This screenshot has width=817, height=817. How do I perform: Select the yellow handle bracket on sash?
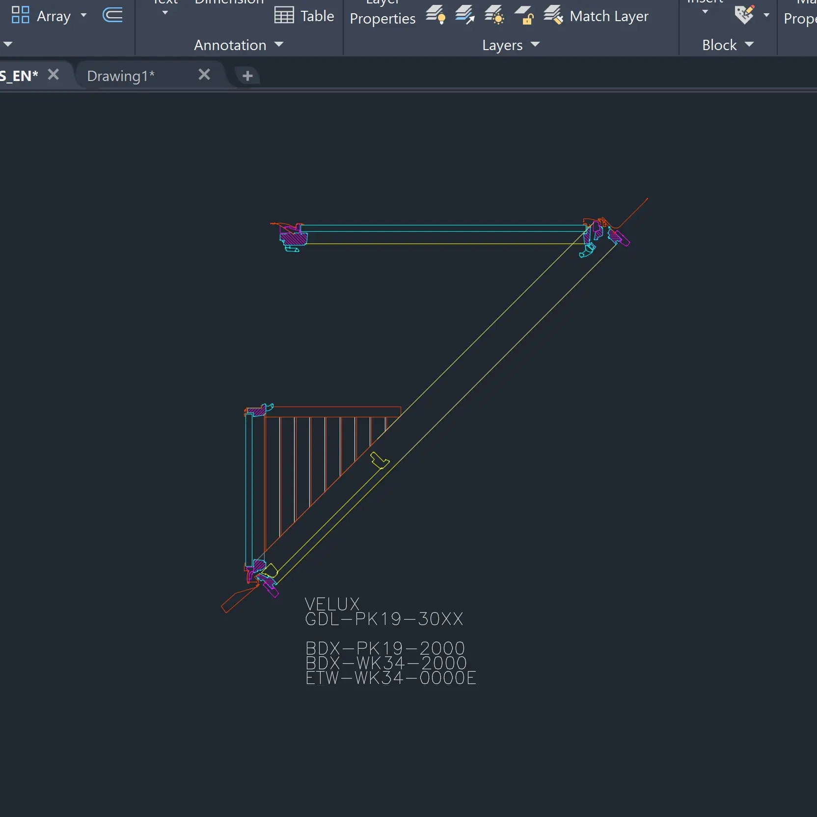click(379, 461)
